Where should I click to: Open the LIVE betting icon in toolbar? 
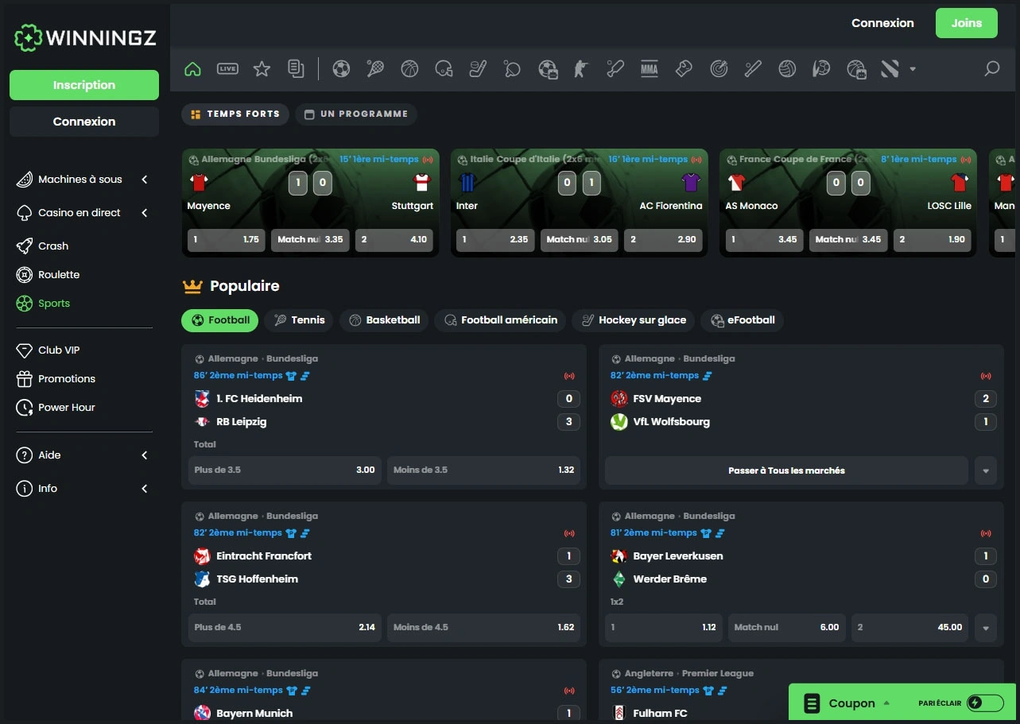click(227, 69)
